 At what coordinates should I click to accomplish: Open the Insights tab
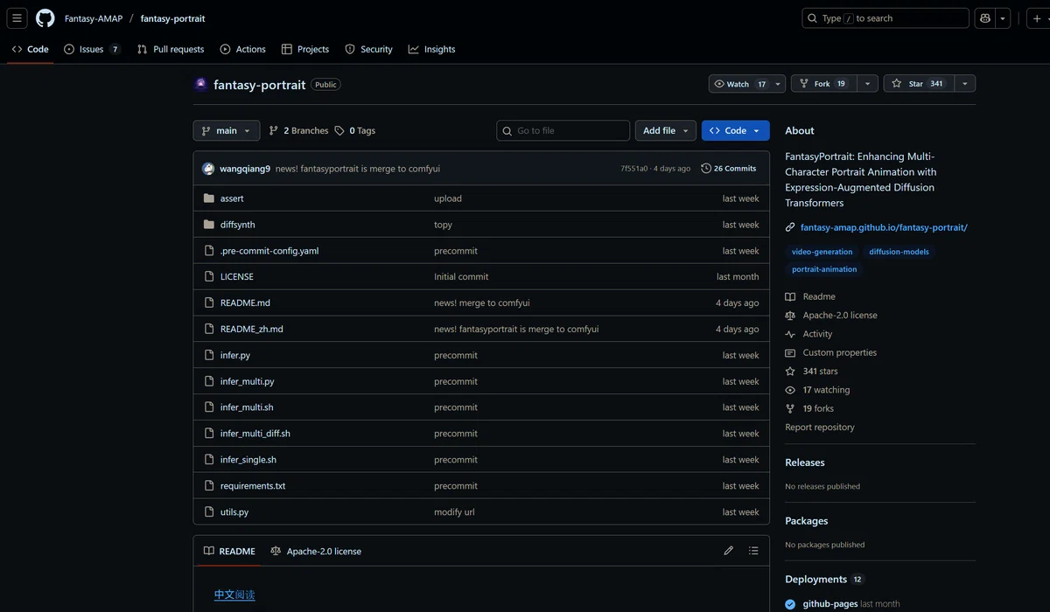coord(431,49)
